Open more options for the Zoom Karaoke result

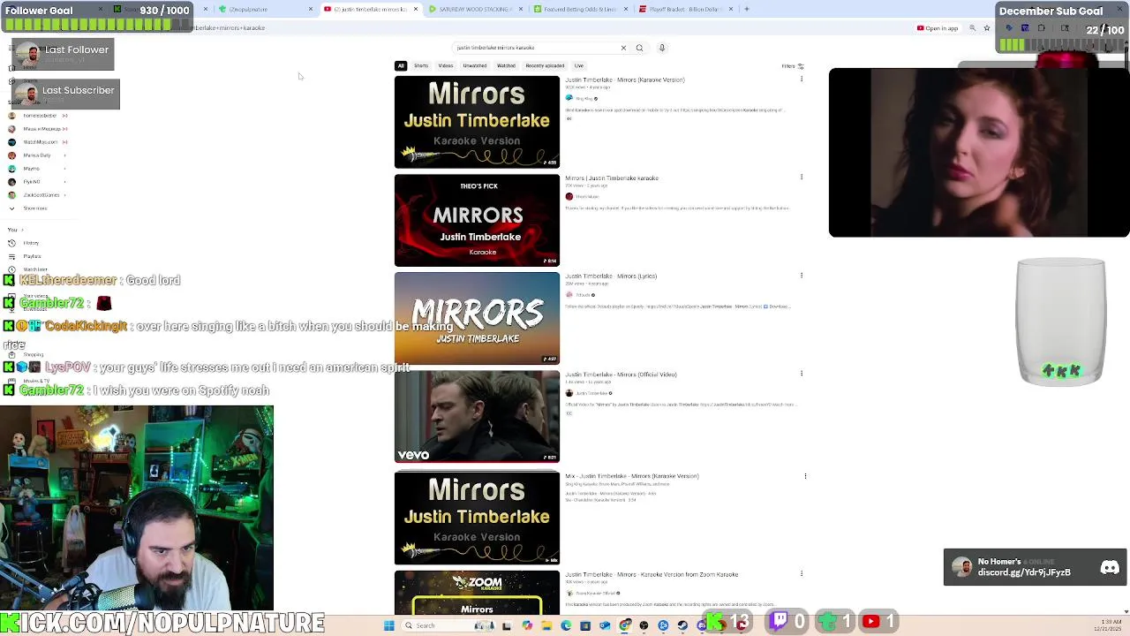coord(802,574)
